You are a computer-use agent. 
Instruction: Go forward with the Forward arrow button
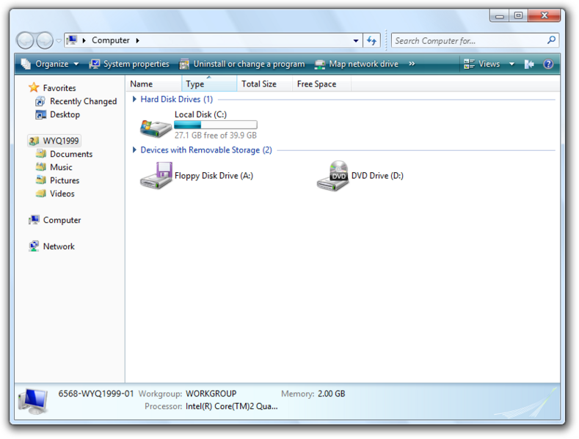tap(45, 40)
